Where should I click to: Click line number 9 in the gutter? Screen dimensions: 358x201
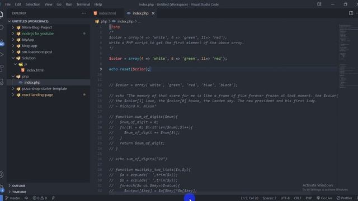click(x=101, y=69)
